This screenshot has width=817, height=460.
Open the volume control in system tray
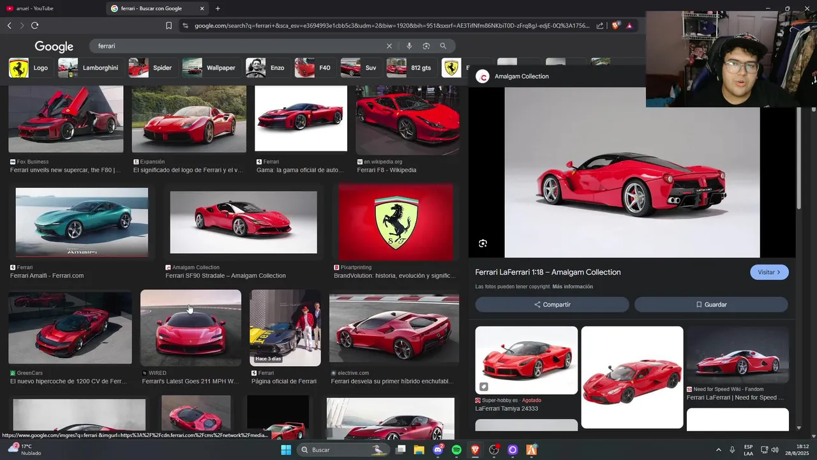(x=775, y=450)
